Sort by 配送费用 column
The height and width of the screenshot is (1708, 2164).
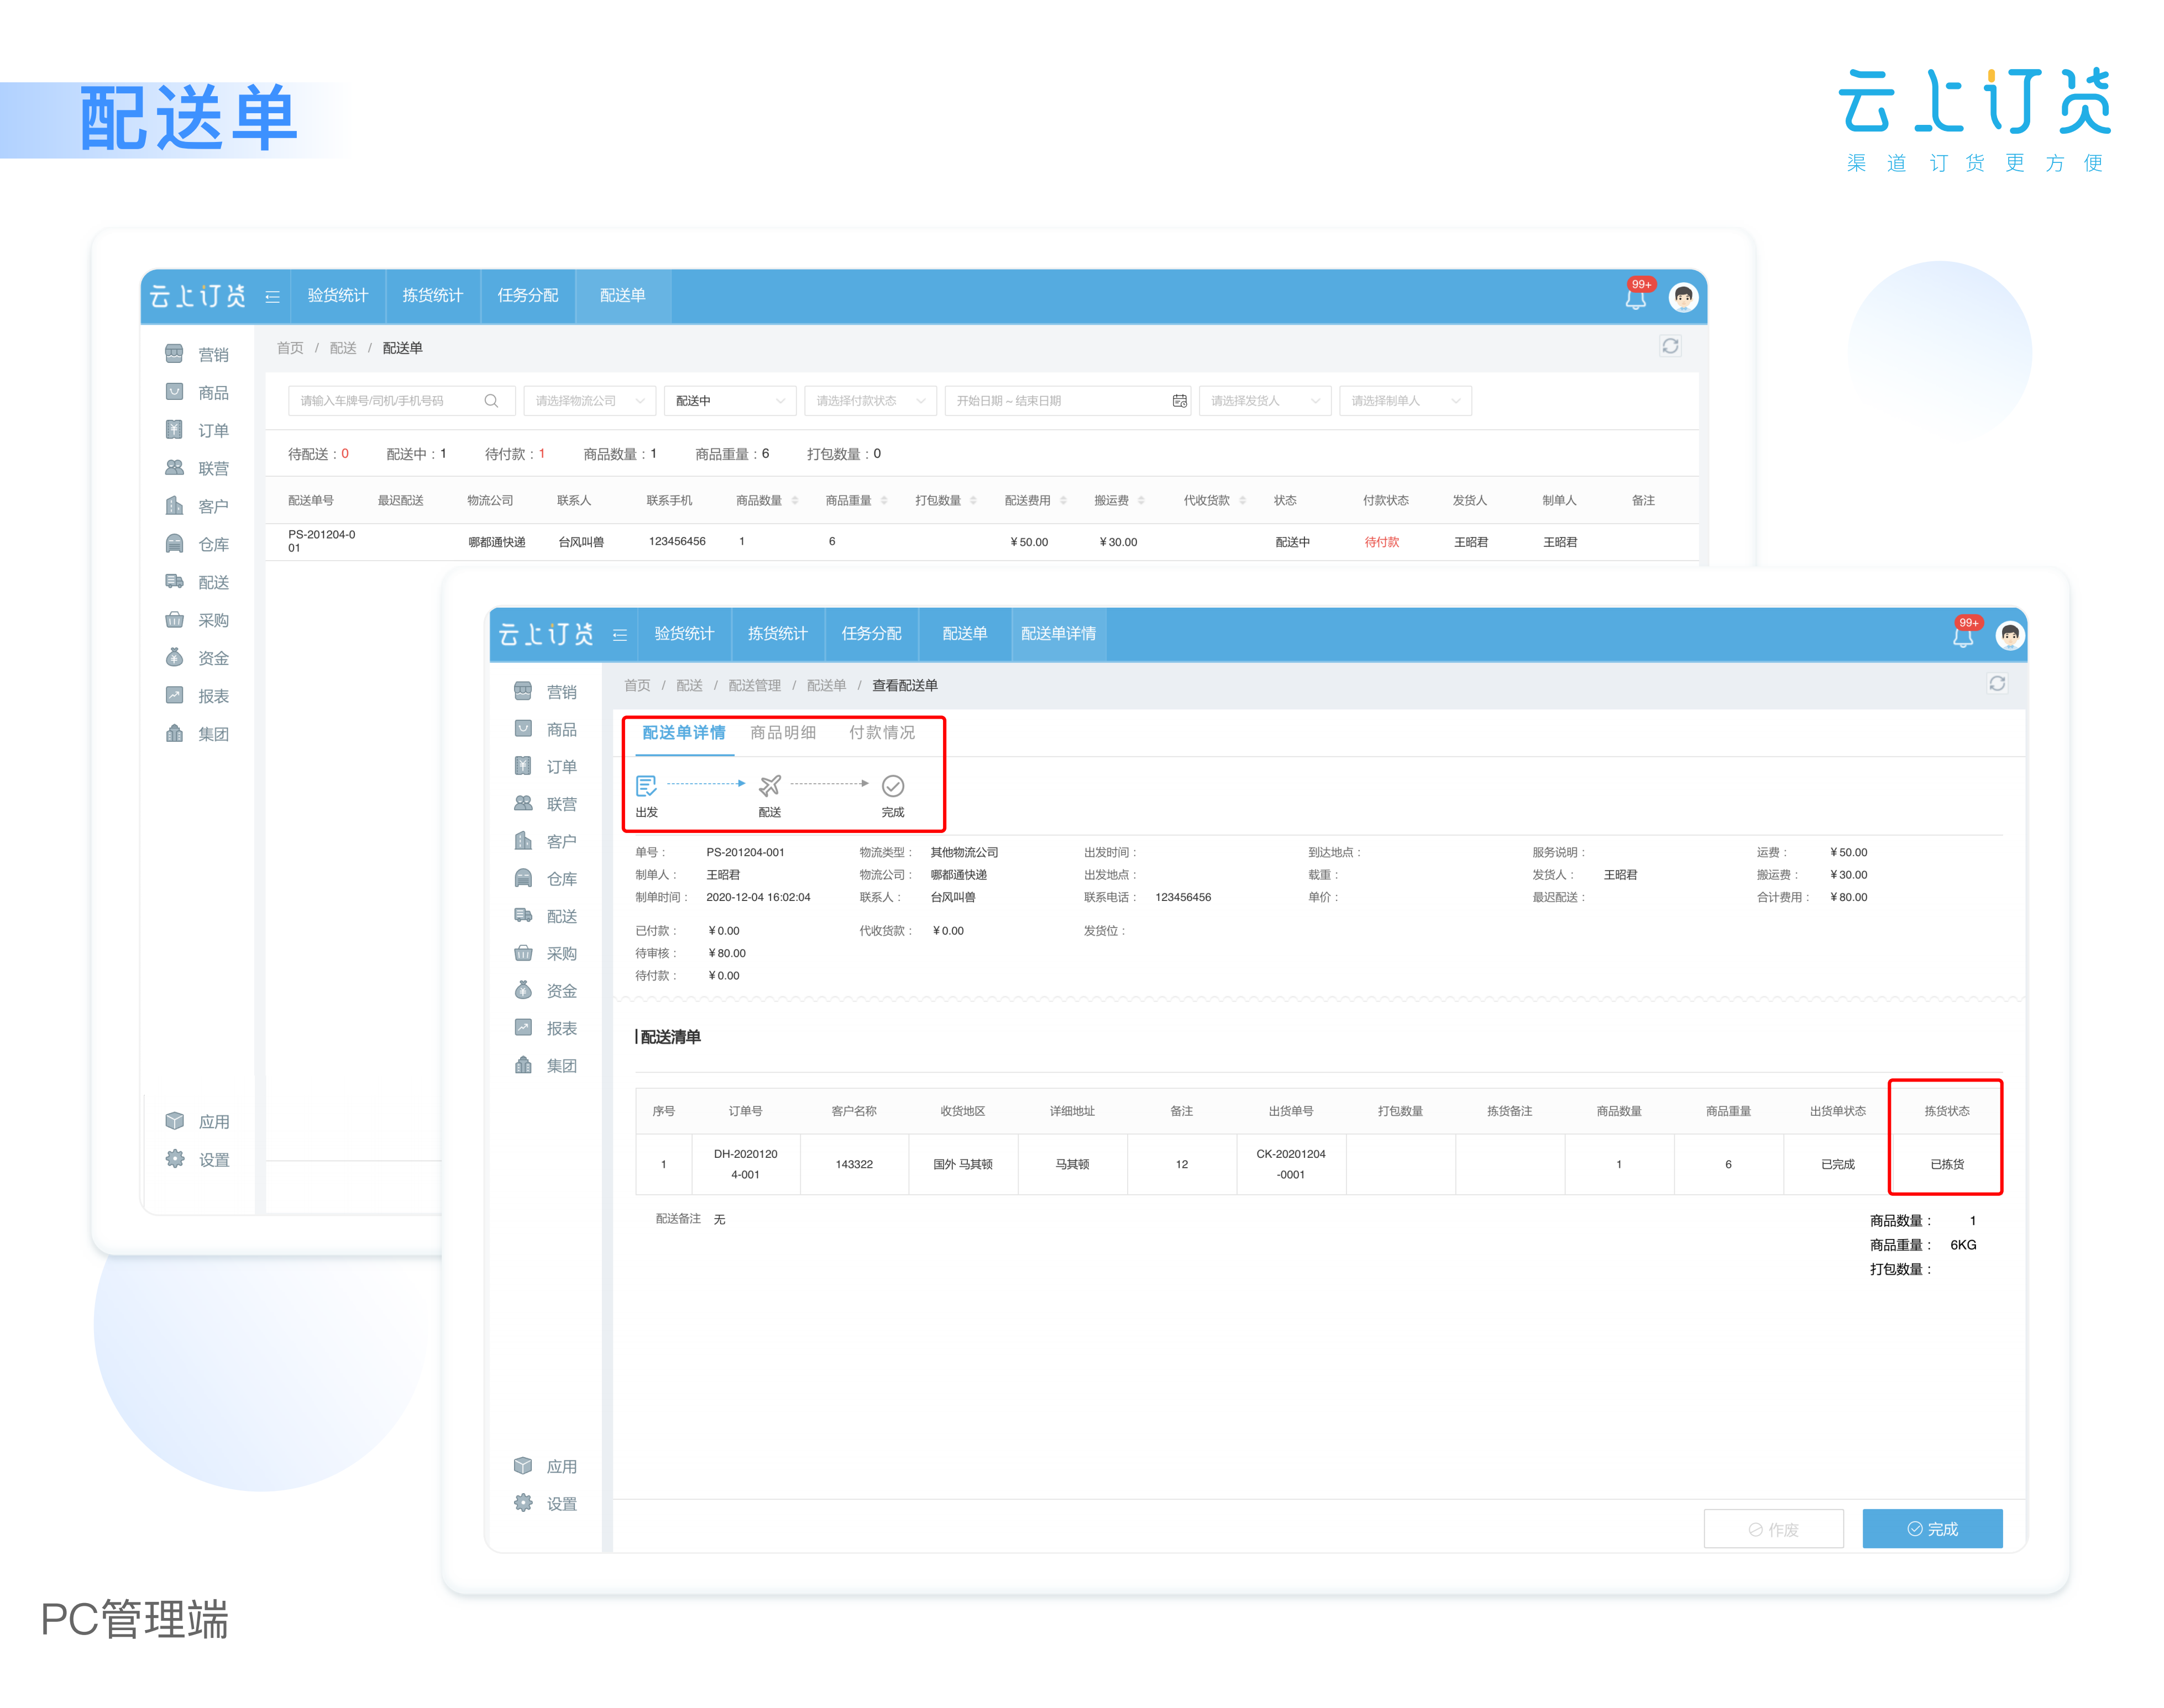click(x=1063, y=500)
